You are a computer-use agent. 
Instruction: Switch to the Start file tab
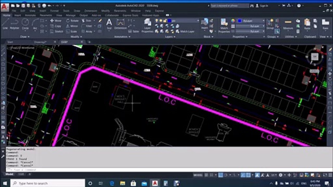(10, 42)
